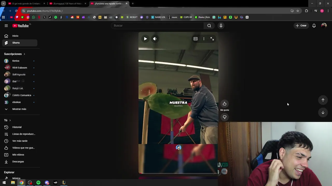The width and height of the screenshot is (332, 186).
Task: Open Música under Explorar
Action: tap(20, 178)
